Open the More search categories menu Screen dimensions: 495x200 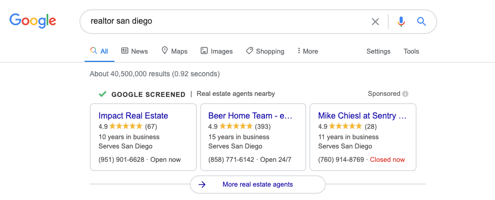tap(307, 51)
